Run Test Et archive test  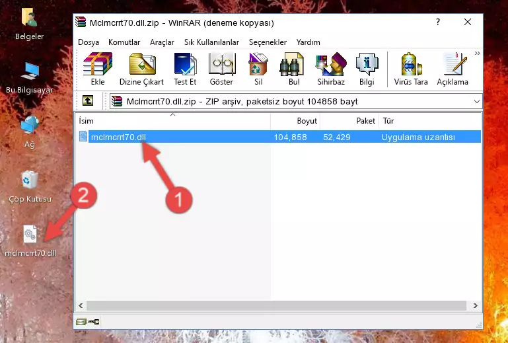click(x=185, y=69)
